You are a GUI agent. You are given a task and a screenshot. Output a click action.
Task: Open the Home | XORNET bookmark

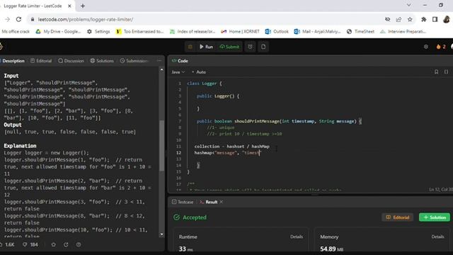pyautogui.click(x=241, y=31)
